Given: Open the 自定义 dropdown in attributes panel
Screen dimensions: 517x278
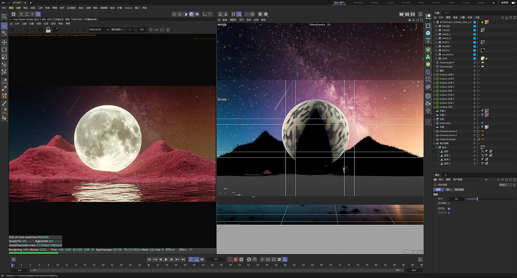Looking at the screenshot, I should pyautogui.click(x=506, y=185).
